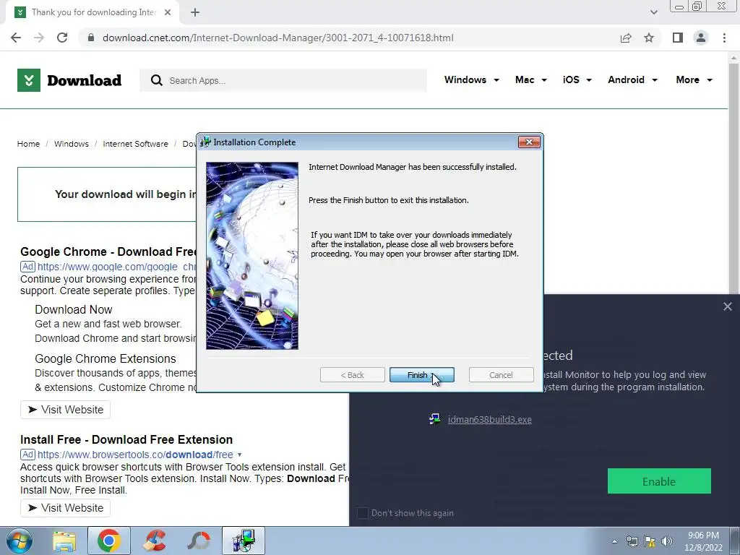Image resolution: width=740 pixels, height=555 pixels.
Task: Expand the iOS menu
Action: click(577, 79)
